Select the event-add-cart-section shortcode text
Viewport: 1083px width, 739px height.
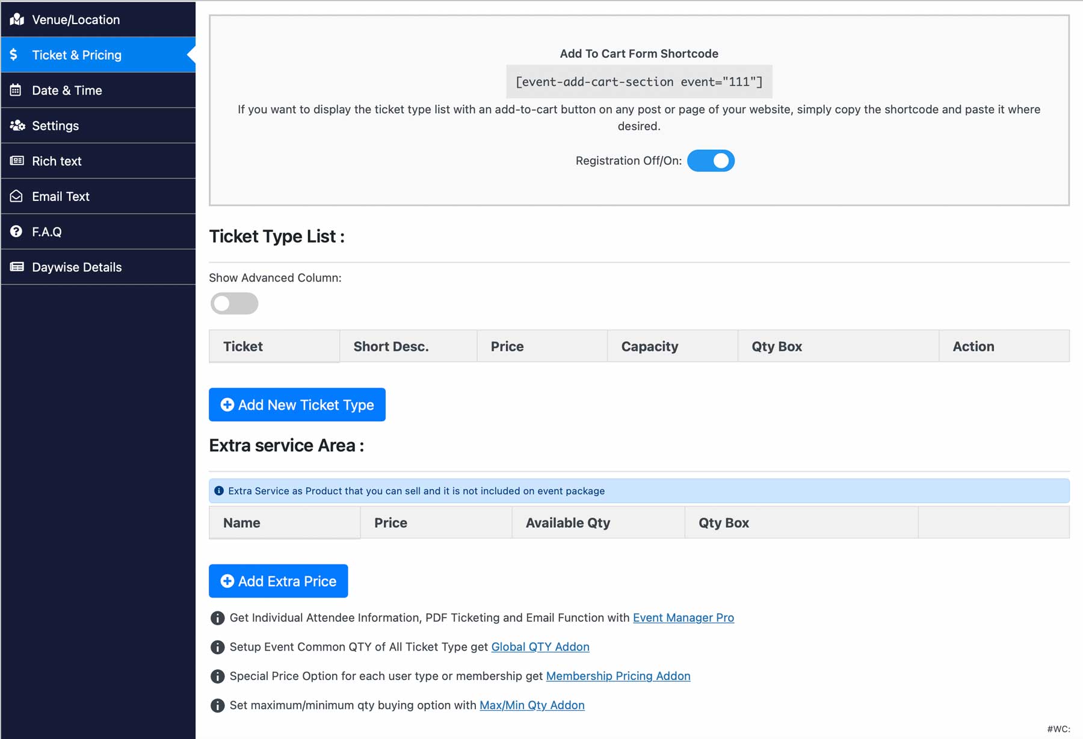pos(638,82)
